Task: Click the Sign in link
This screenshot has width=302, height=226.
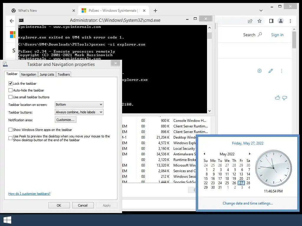Action: point(277,35)
